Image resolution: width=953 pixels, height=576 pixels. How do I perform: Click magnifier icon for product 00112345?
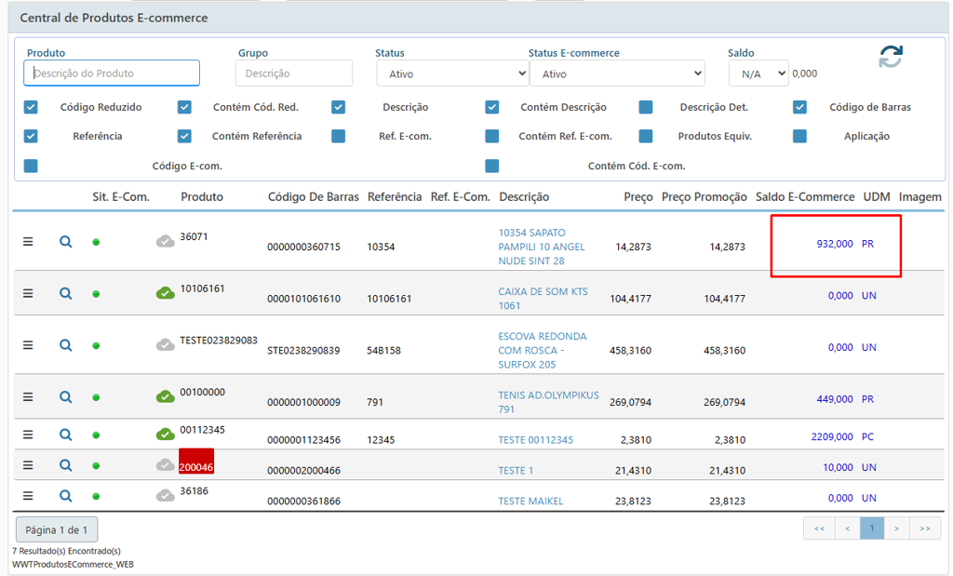[x=65, y=435]
